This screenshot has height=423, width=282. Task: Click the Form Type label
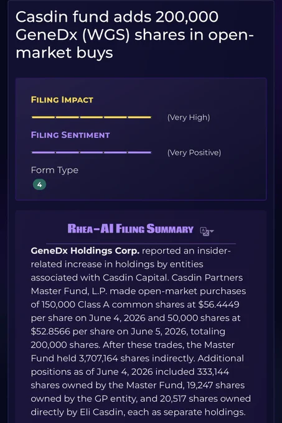click(x=55, y=170)
